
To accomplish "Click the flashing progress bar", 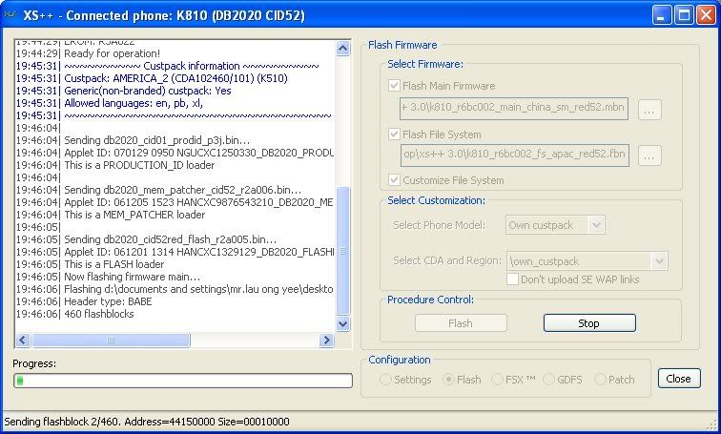I will coord(182,381).
